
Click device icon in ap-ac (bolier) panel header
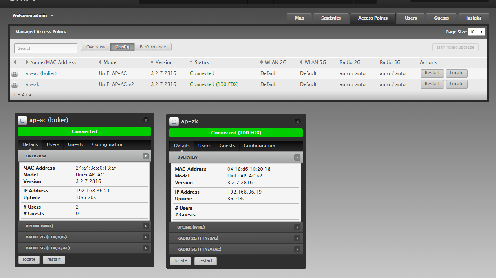click(22, 120)
